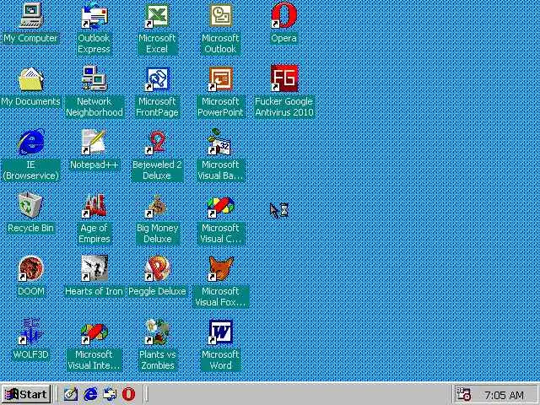Click the 7:05 AM system clock
The image size is (540, 405).
tap(504, 395)
